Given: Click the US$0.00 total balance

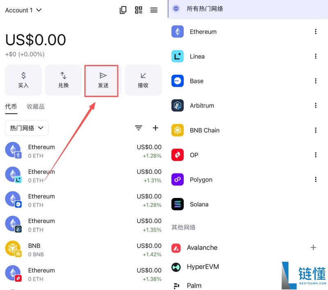Looking at the screenshot, I should point(36,39).
